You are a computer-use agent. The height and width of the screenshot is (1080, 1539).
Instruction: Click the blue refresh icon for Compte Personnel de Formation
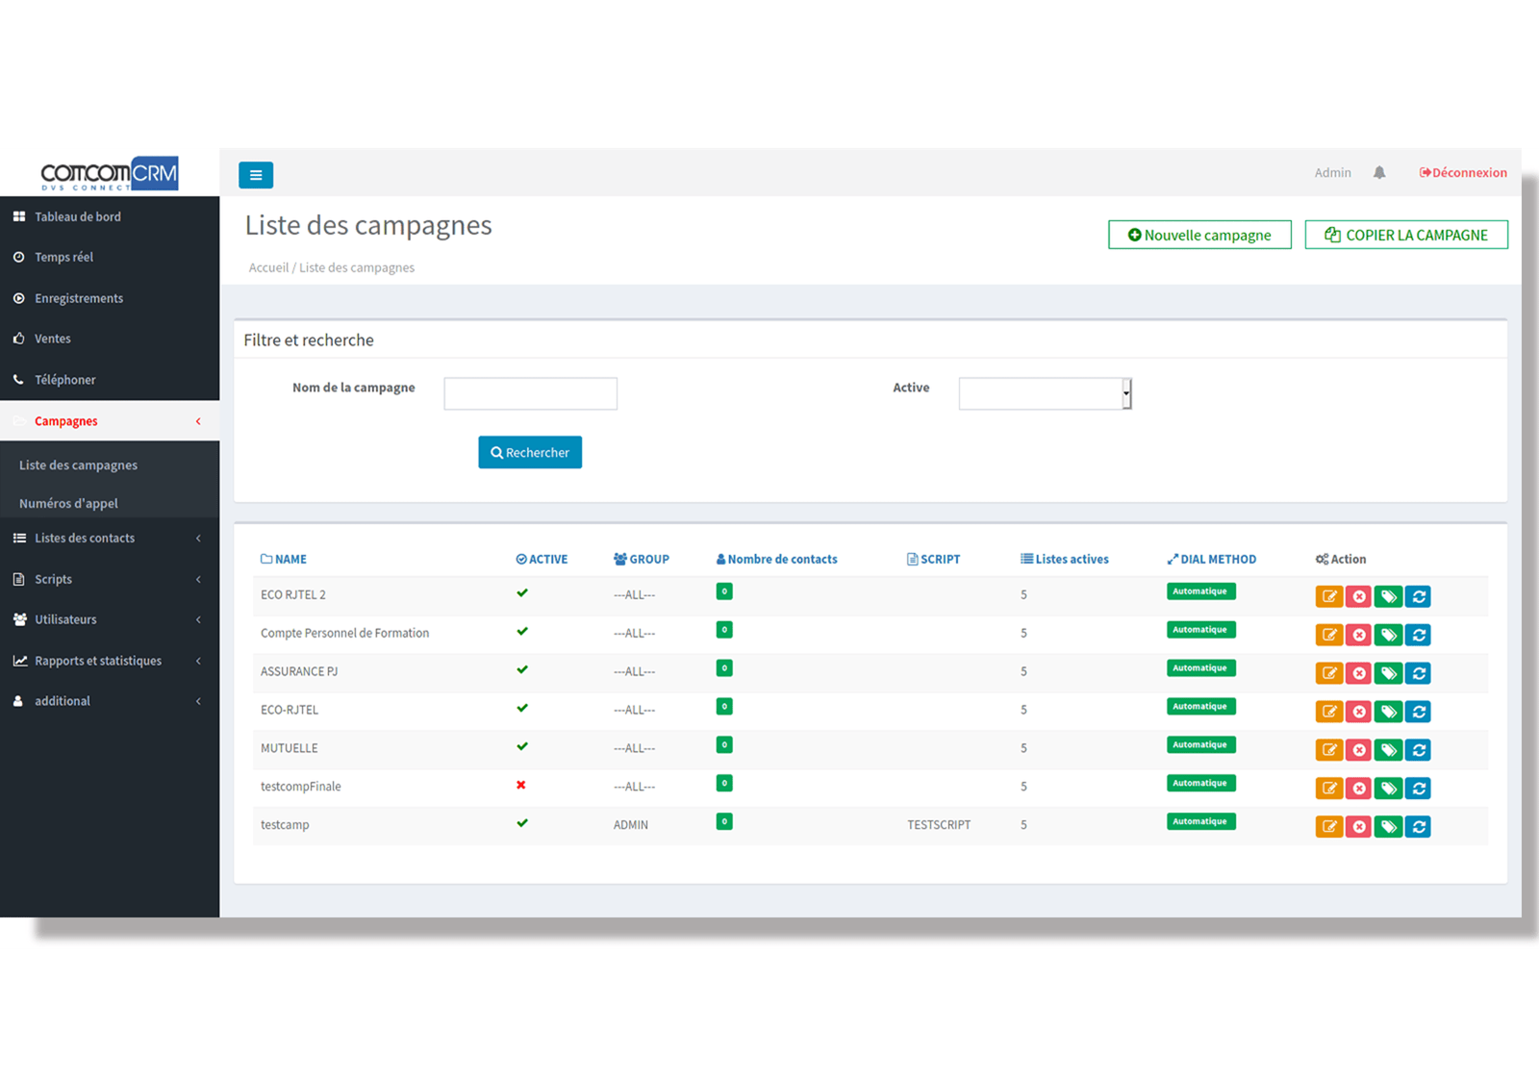[x=1418, y=635]
